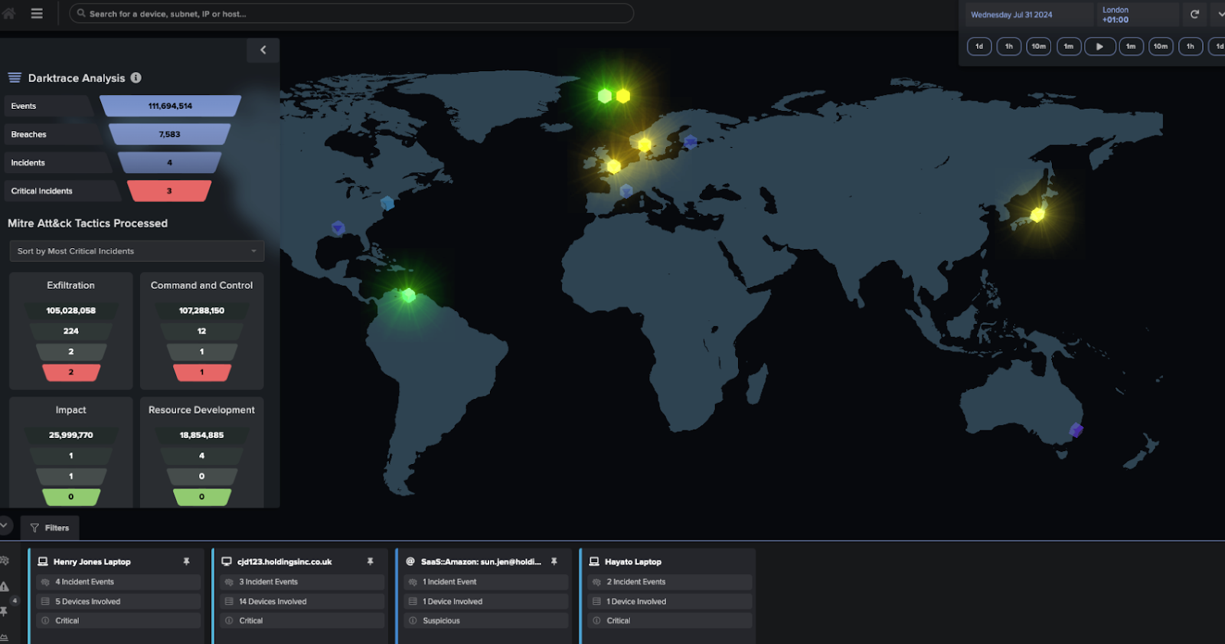Click the Events funnel bar 111,694,514
Image resolution: width=1225 pixels, height=644 pixels.
(x=170, y=106)
